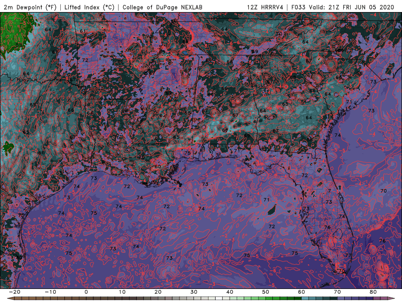Click the "40" color bar label
The image size is (402, 301).
pos(230,292)
